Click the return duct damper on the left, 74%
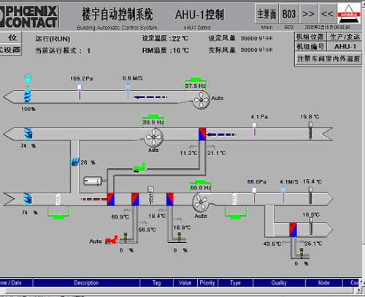Screen dimensions: 365x297 [x=28, y=134]
